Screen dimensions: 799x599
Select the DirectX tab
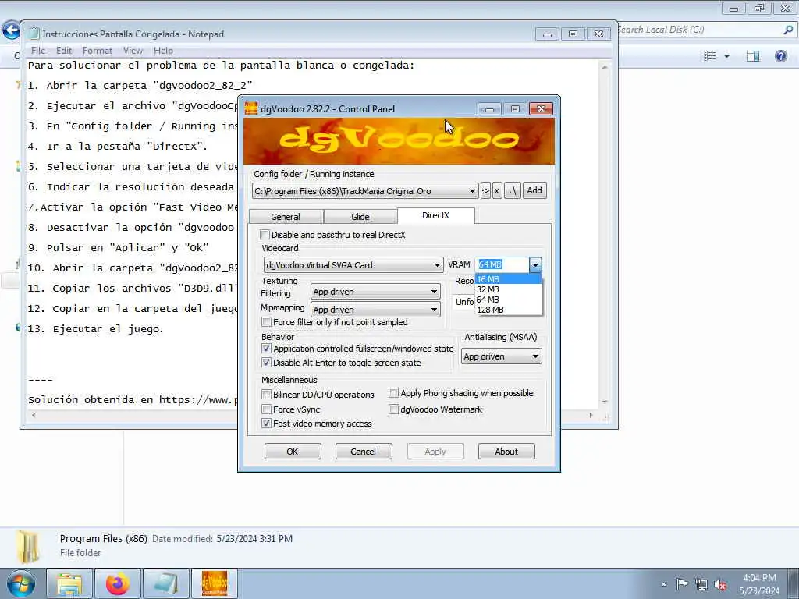coord(435,215)
